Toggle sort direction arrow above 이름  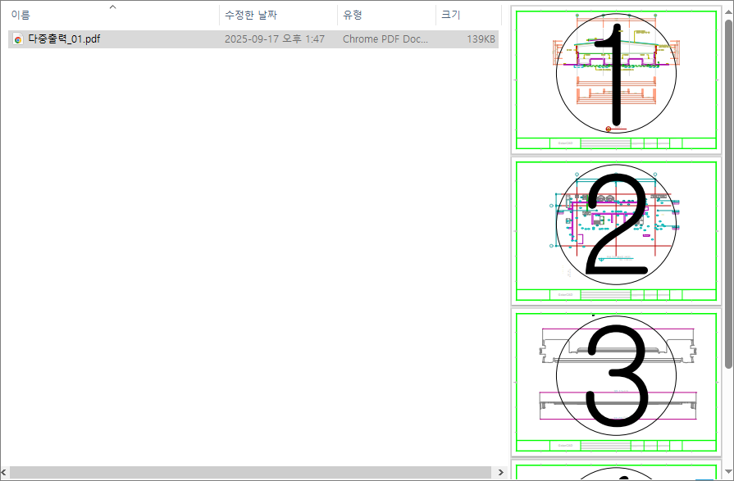point(113,7)
